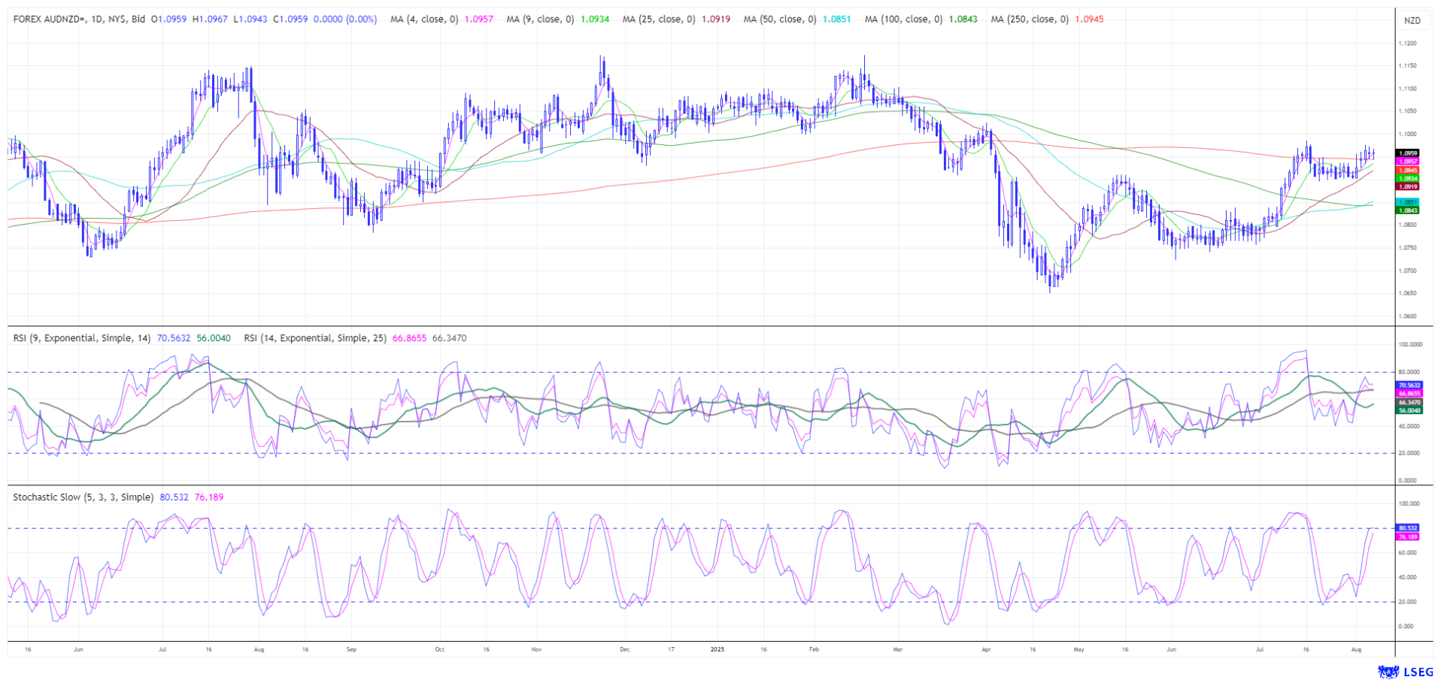Open the MA (50, close, 0) indicator label

click(x=780, y=19)
